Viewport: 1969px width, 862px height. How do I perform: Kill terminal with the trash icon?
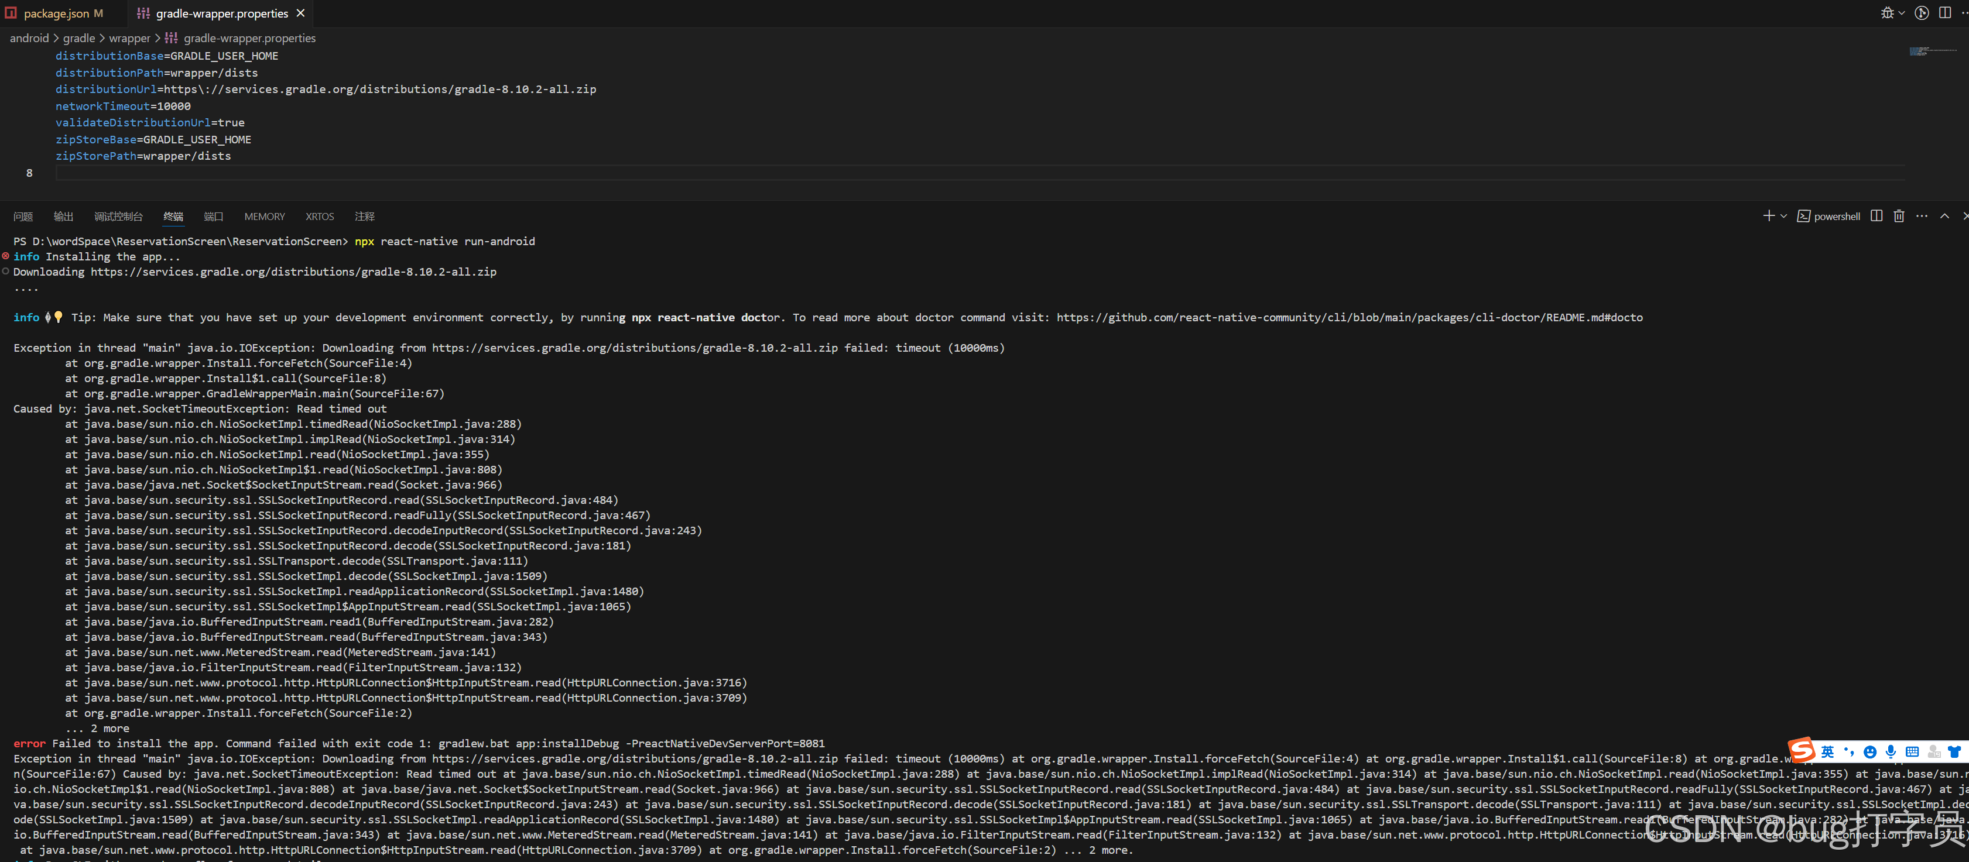[1899, 217]
